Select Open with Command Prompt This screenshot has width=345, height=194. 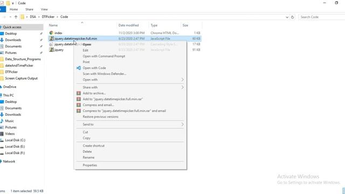[130, 56]
